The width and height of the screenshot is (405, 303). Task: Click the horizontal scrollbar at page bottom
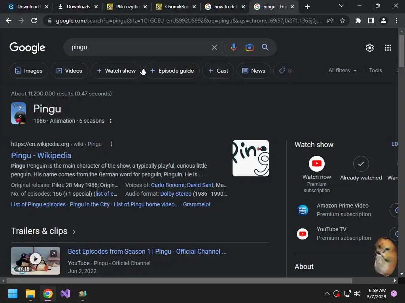click(x=179, y=281)
